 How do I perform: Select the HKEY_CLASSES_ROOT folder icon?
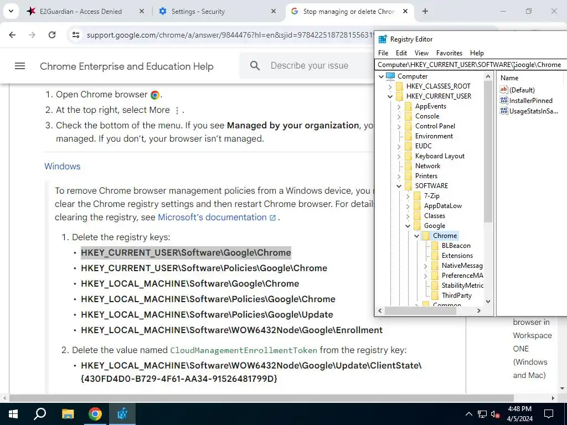pyautogui.click(x=399, y=86)
